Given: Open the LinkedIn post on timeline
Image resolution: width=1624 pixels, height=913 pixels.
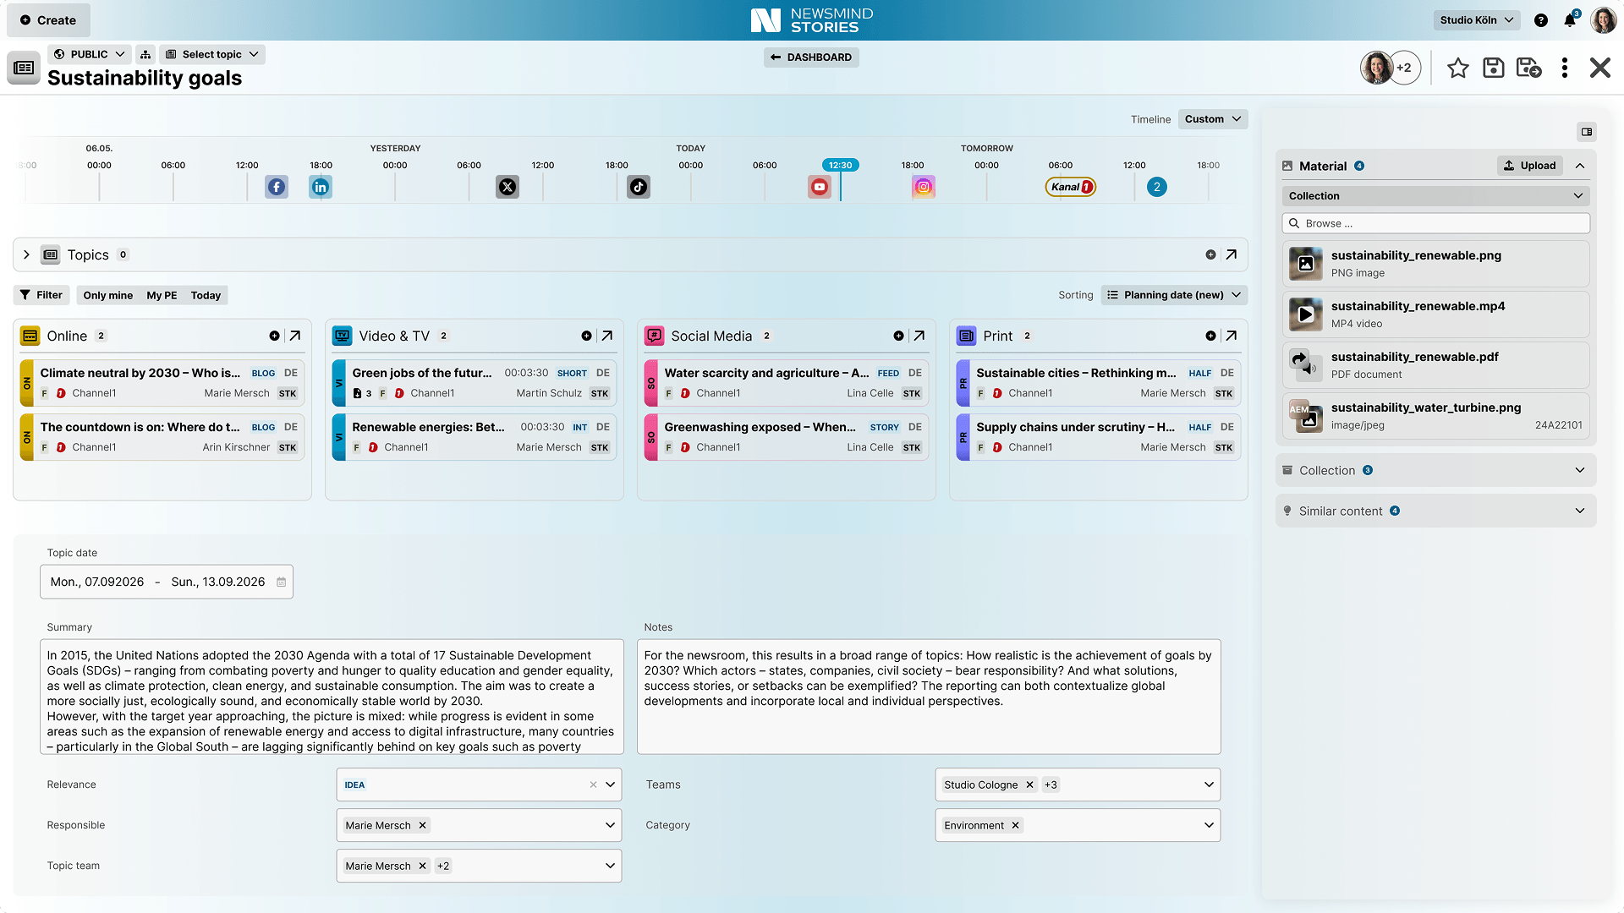Looking at the screenshot, I should pyautogui.click(x=321, y=187).
